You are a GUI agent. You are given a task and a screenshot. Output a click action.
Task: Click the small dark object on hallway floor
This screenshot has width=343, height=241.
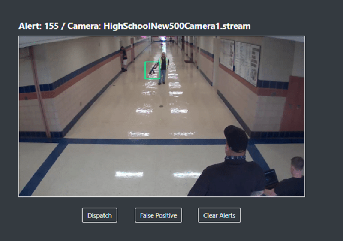click(x=162, y=106)
